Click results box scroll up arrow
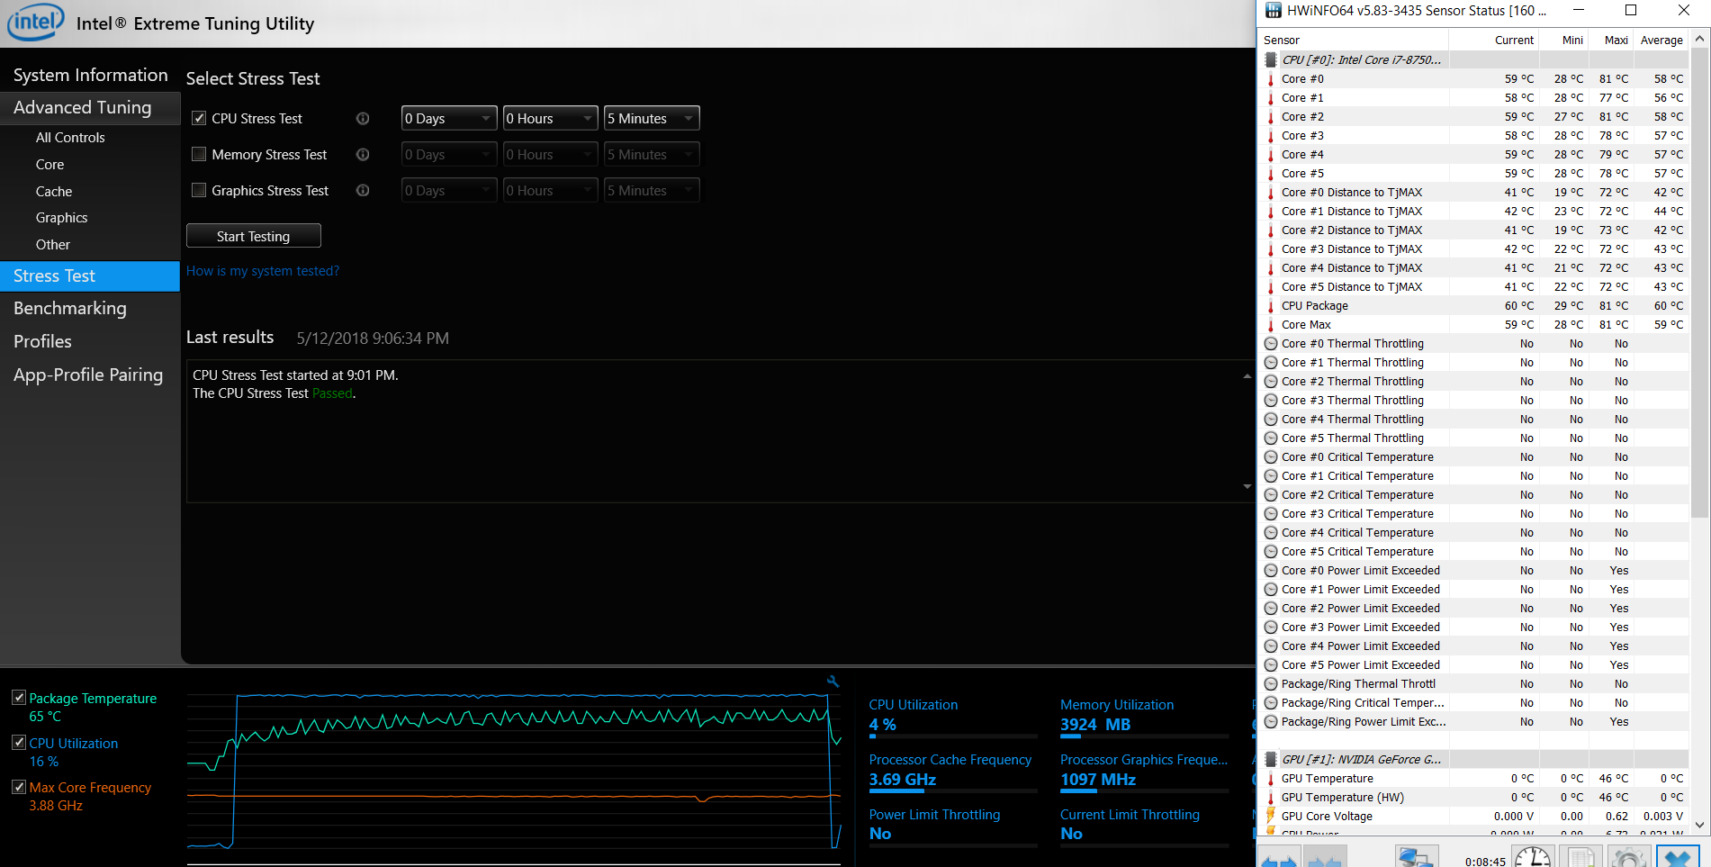 (1247, 376)
